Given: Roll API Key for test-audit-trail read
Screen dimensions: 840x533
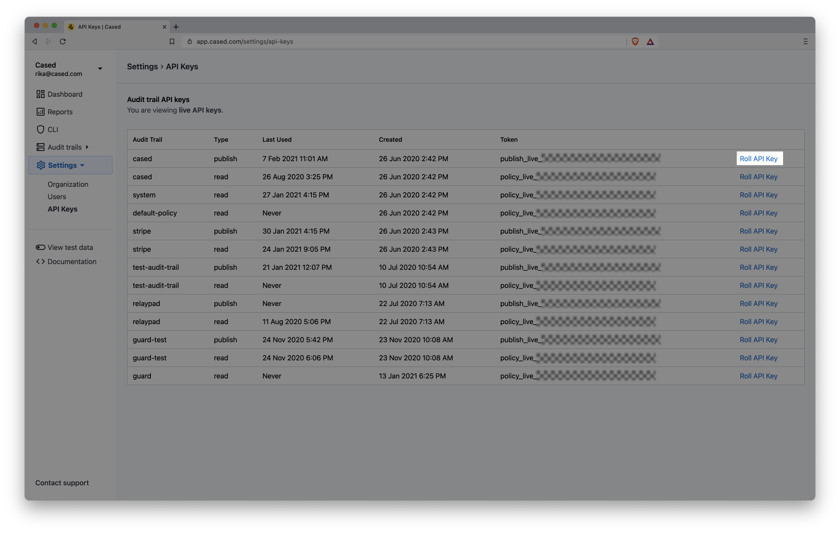Looking at the screenshot, I should [x=759, y=285].
